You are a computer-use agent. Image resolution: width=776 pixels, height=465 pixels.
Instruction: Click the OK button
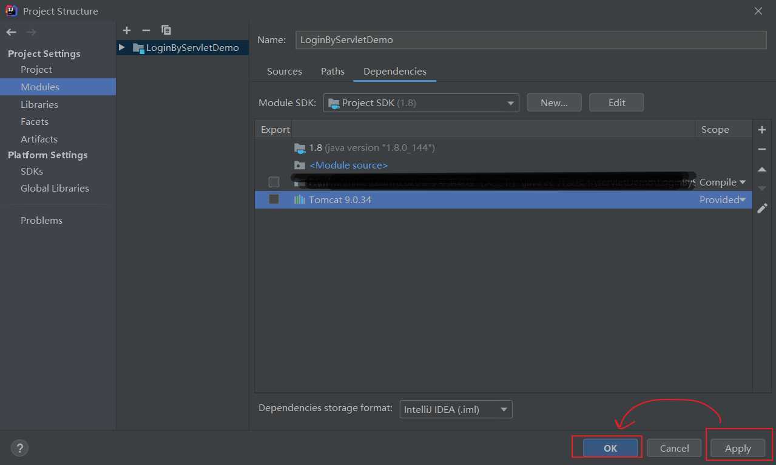point(610,448)
